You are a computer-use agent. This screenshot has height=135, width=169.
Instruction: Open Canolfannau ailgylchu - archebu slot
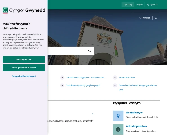tap(85, 77)
